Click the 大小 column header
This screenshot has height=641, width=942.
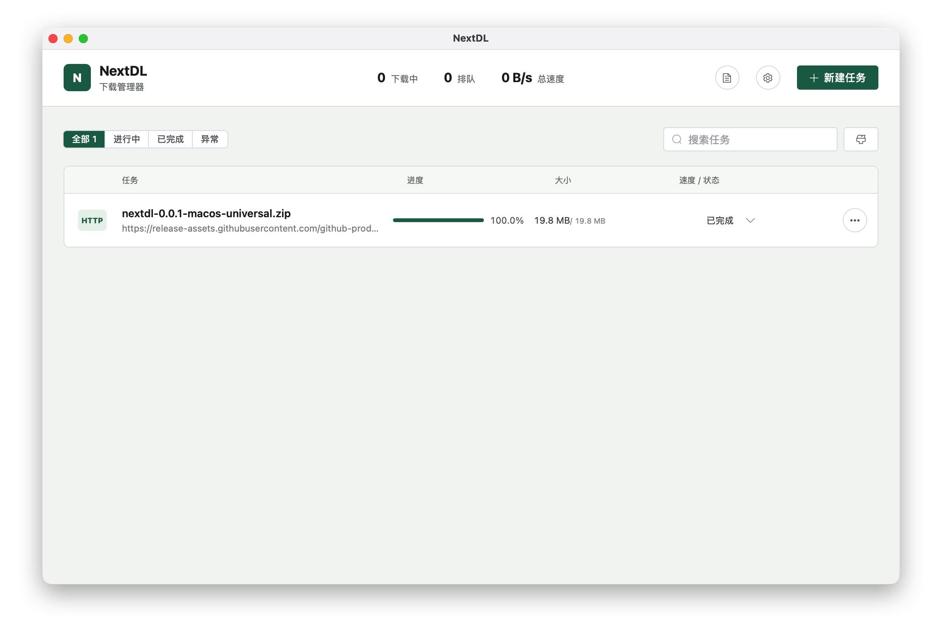click(x=563, y=180)
